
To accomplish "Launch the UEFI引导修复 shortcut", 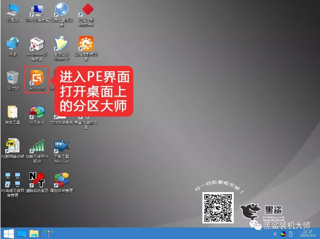I will (37, 10).
